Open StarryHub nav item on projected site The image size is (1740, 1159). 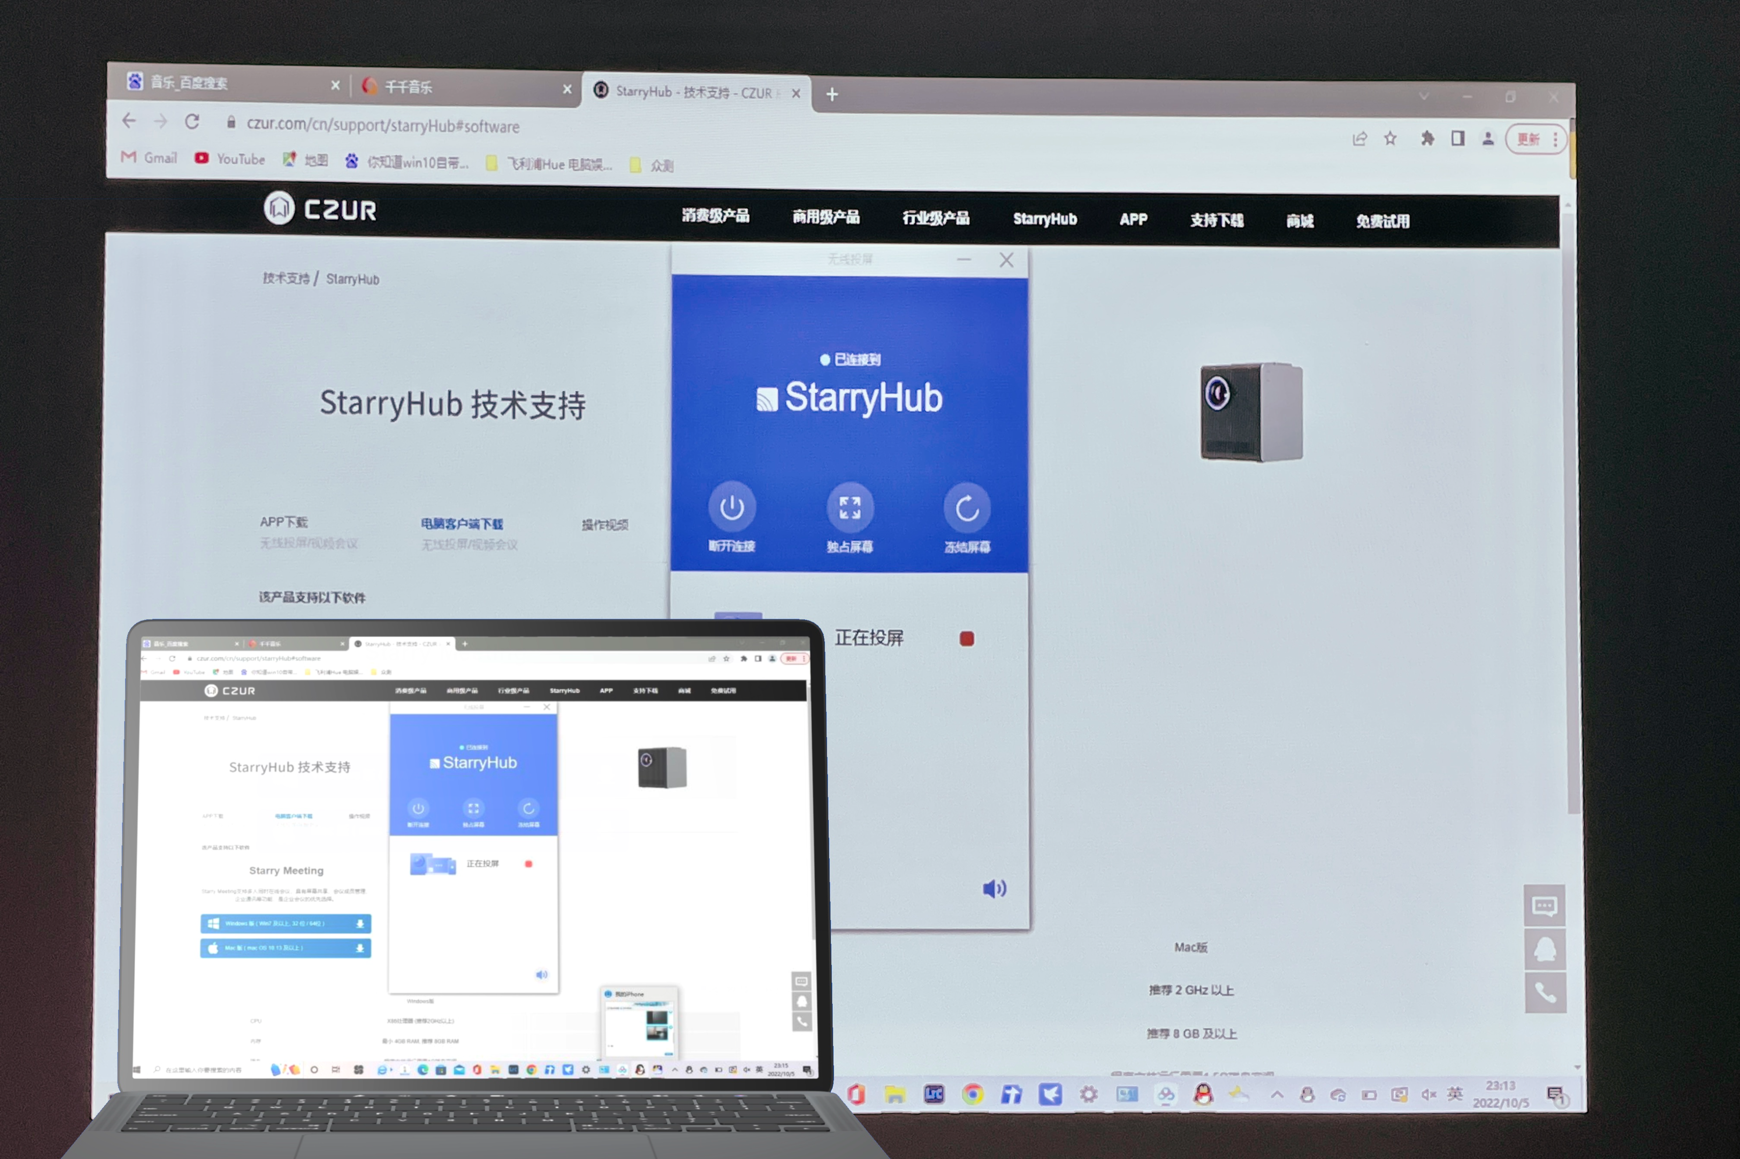coord(1045,219)
